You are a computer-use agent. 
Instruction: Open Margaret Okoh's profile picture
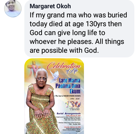(13, 9)
